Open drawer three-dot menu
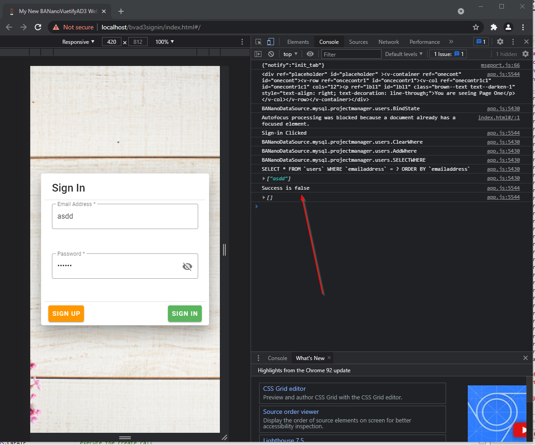 click(258, 358)
